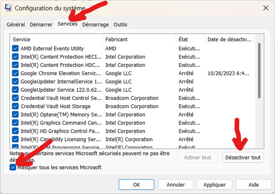Open the Outils tab
The width and height of the screenshot is (275, 194).
[x=120, y=25]
